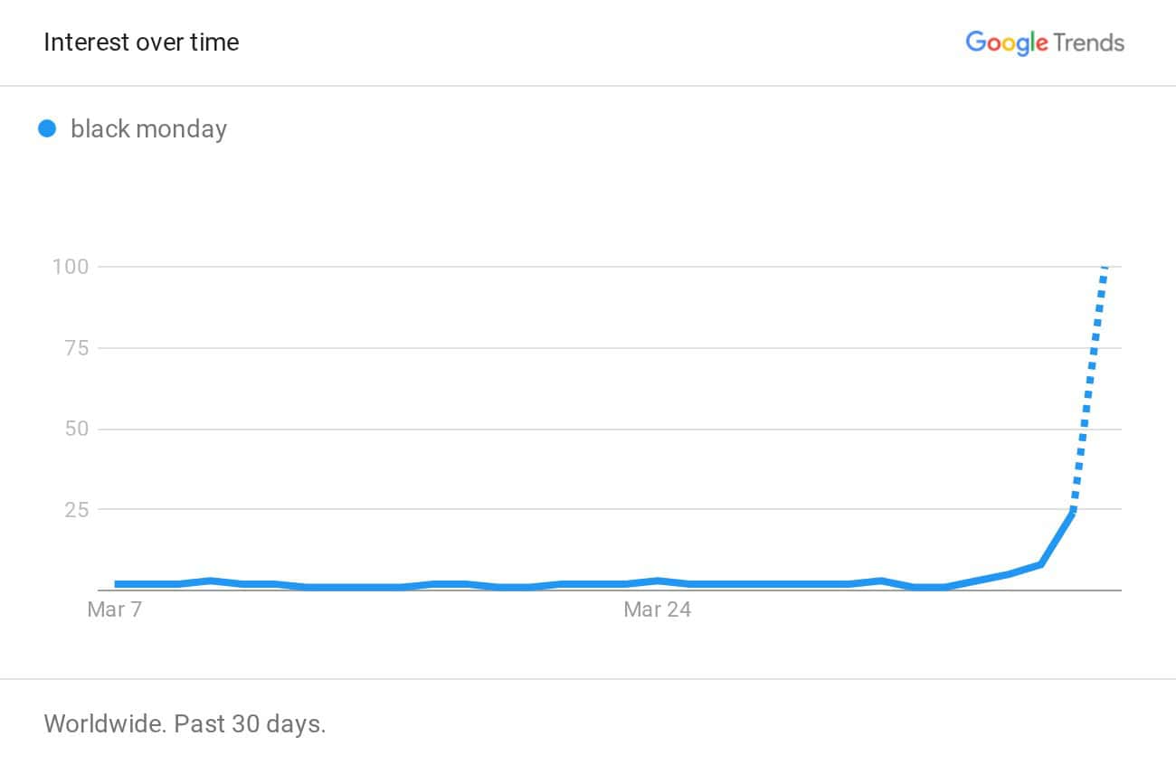Click the flat blue line above Mar 24
The image size is (1176, 765).
point(658,581)
